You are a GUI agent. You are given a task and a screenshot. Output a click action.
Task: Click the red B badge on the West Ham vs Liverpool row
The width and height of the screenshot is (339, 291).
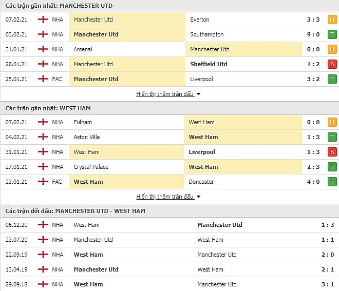point(332,152)
